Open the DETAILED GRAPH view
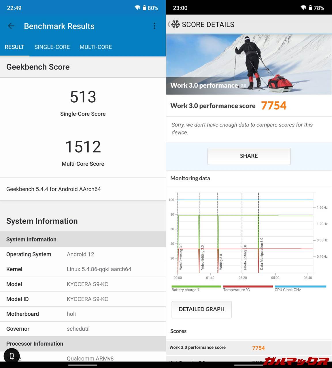The image size is (332, 368). coord(201,309)
